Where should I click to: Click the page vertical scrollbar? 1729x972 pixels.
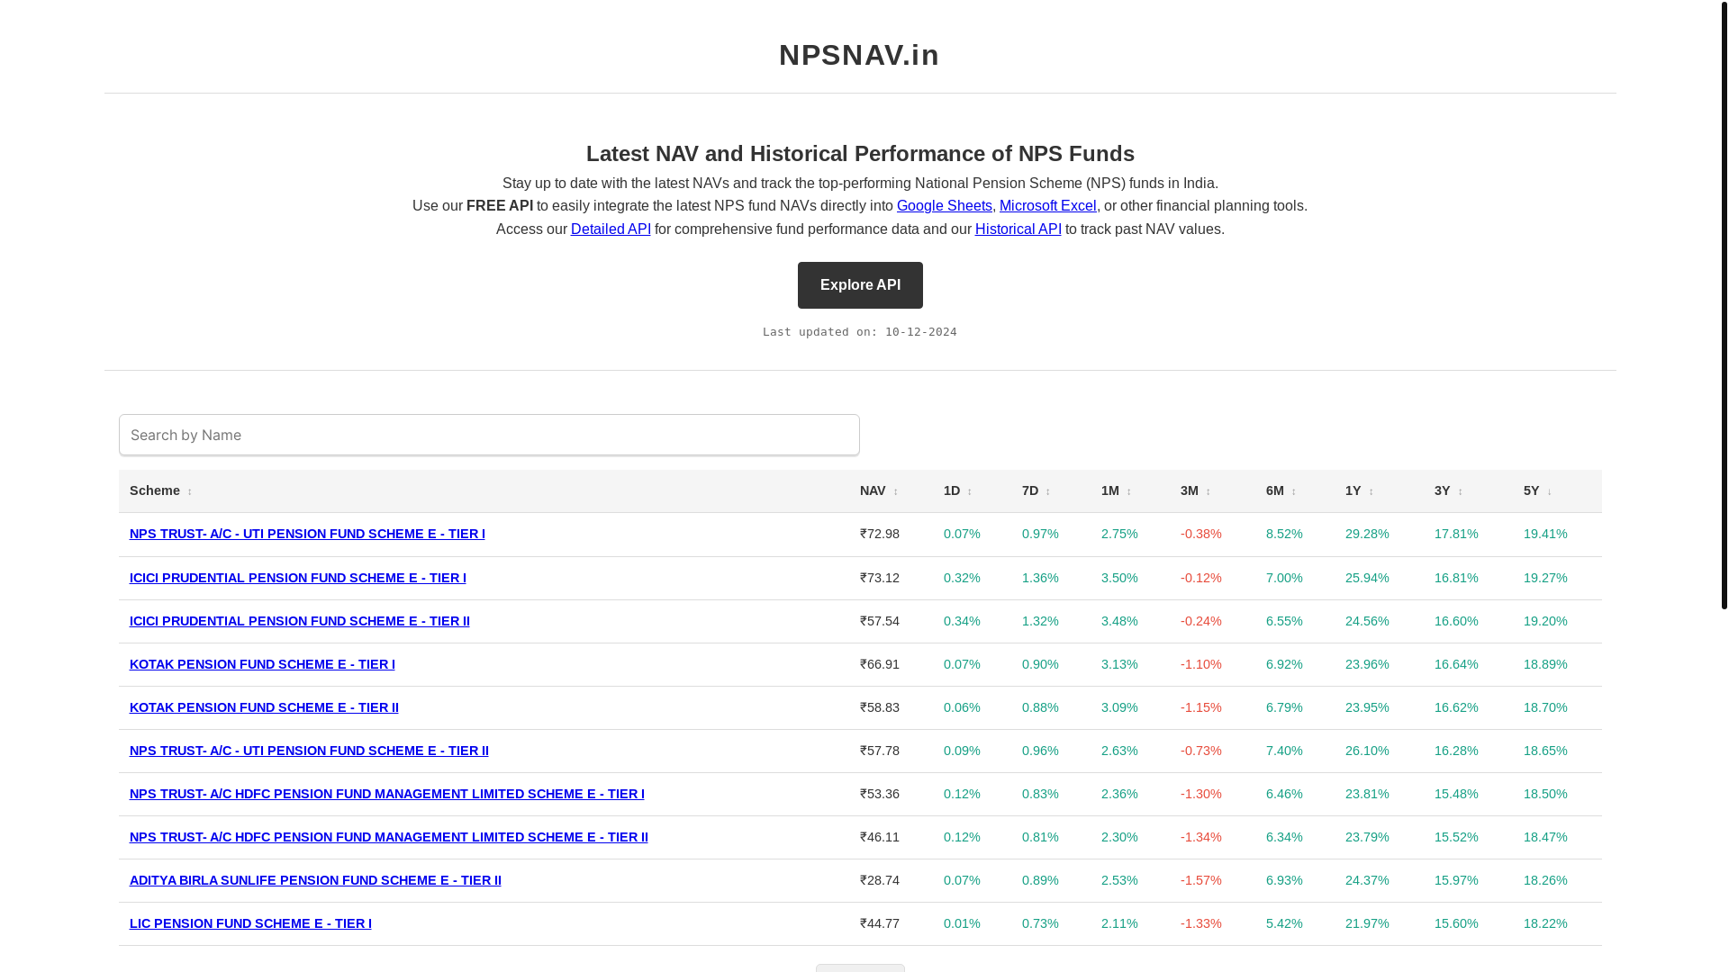(1724, 306)
